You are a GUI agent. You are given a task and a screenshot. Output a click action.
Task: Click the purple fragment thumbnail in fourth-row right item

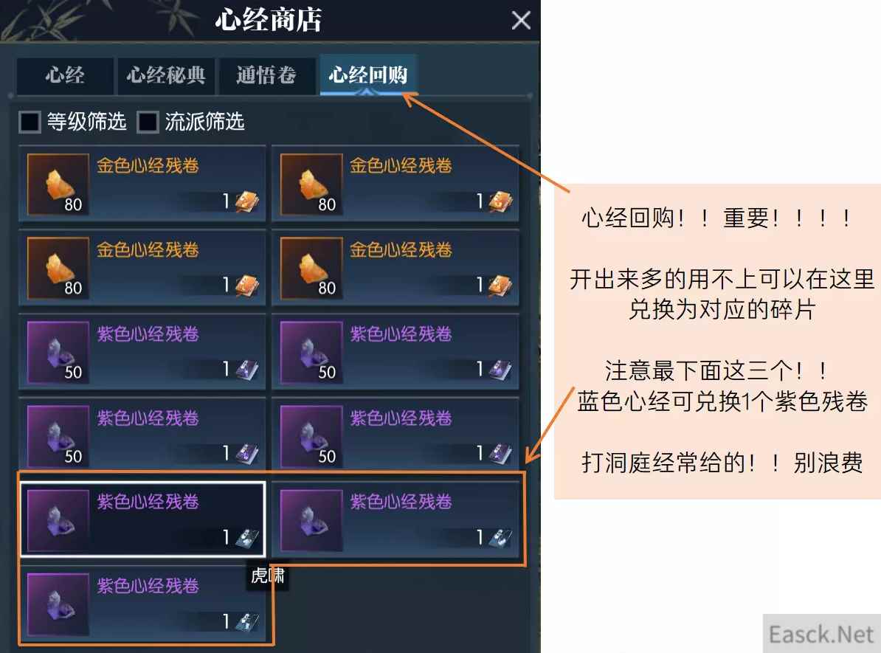tap(311, 436)
